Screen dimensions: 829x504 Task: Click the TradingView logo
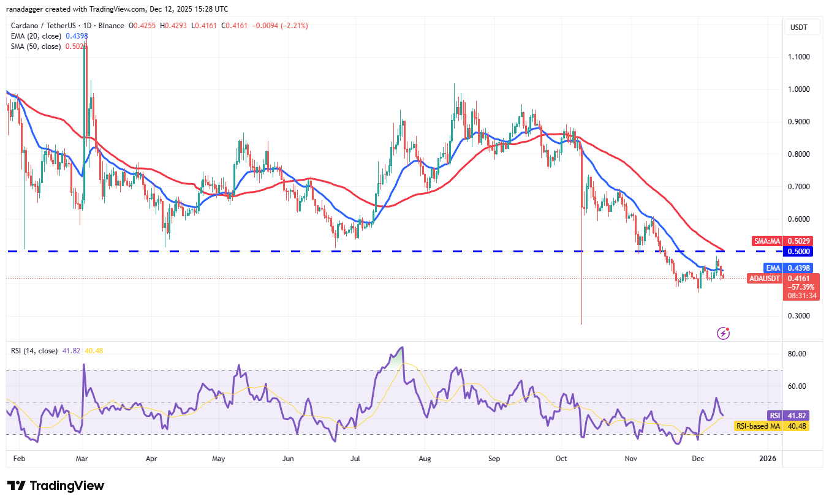click(x=55, y=485)
